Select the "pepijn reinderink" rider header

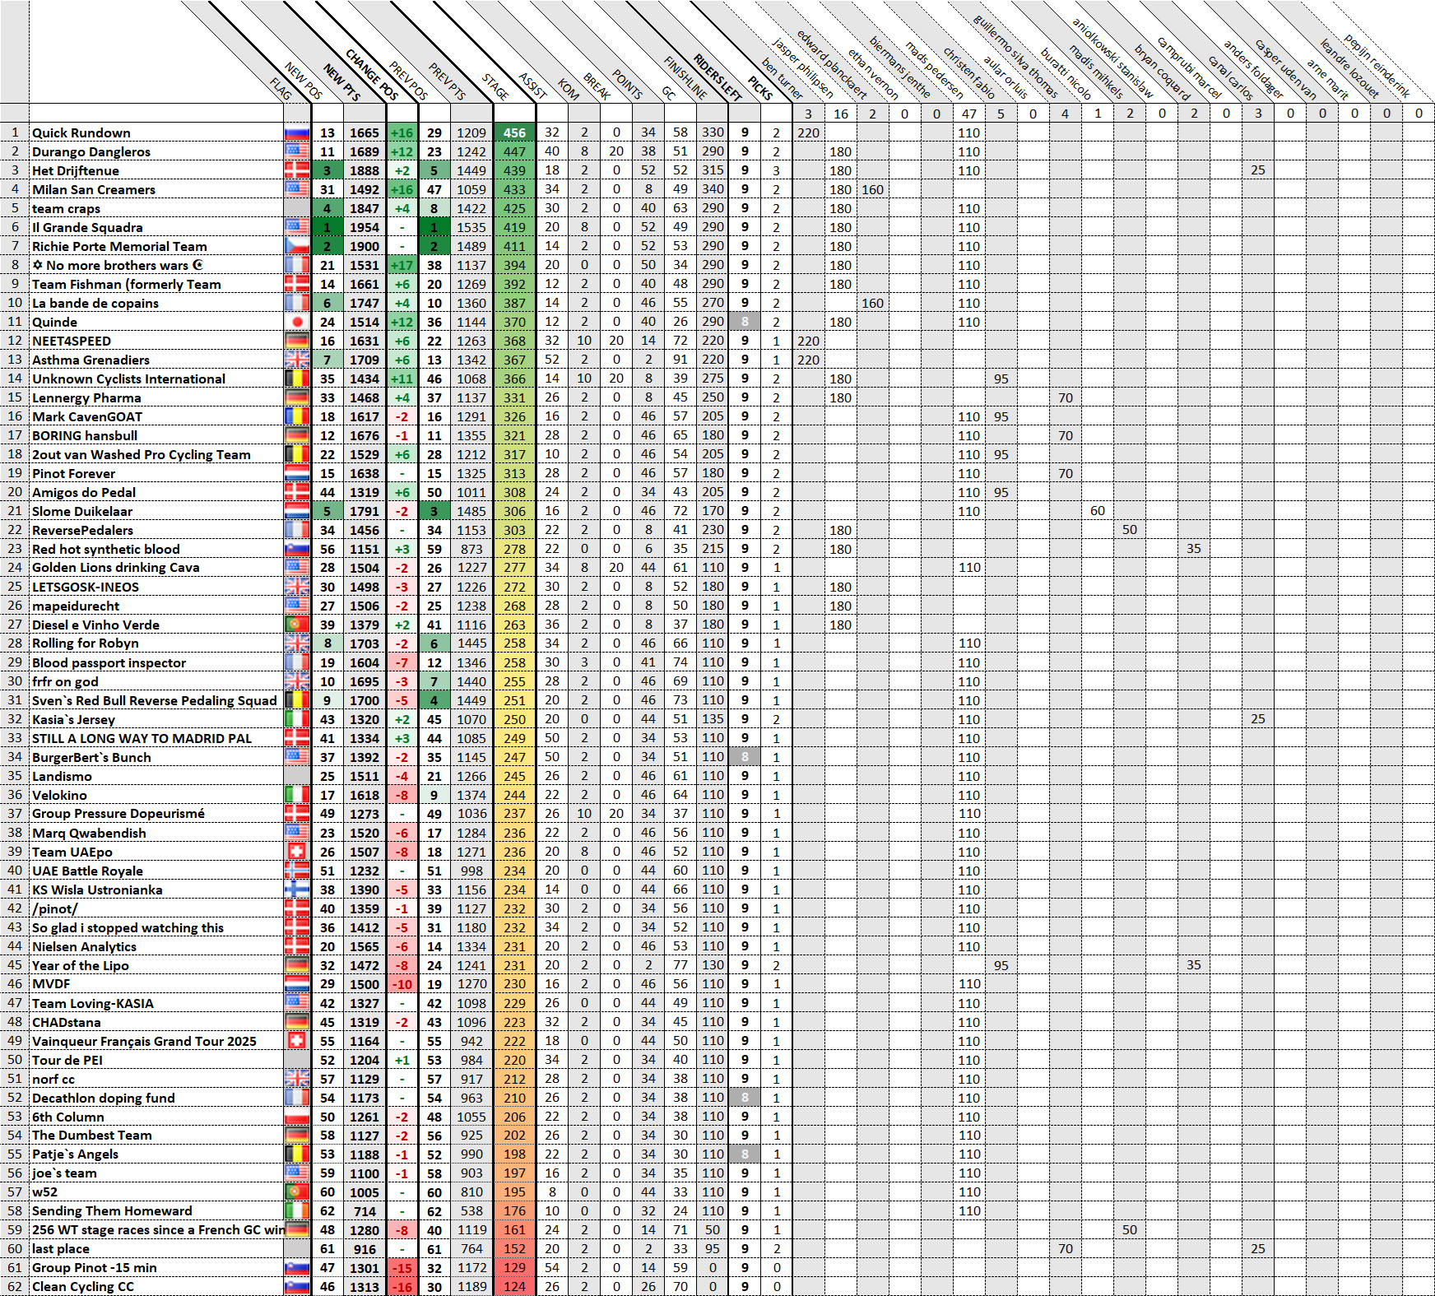1377,66
